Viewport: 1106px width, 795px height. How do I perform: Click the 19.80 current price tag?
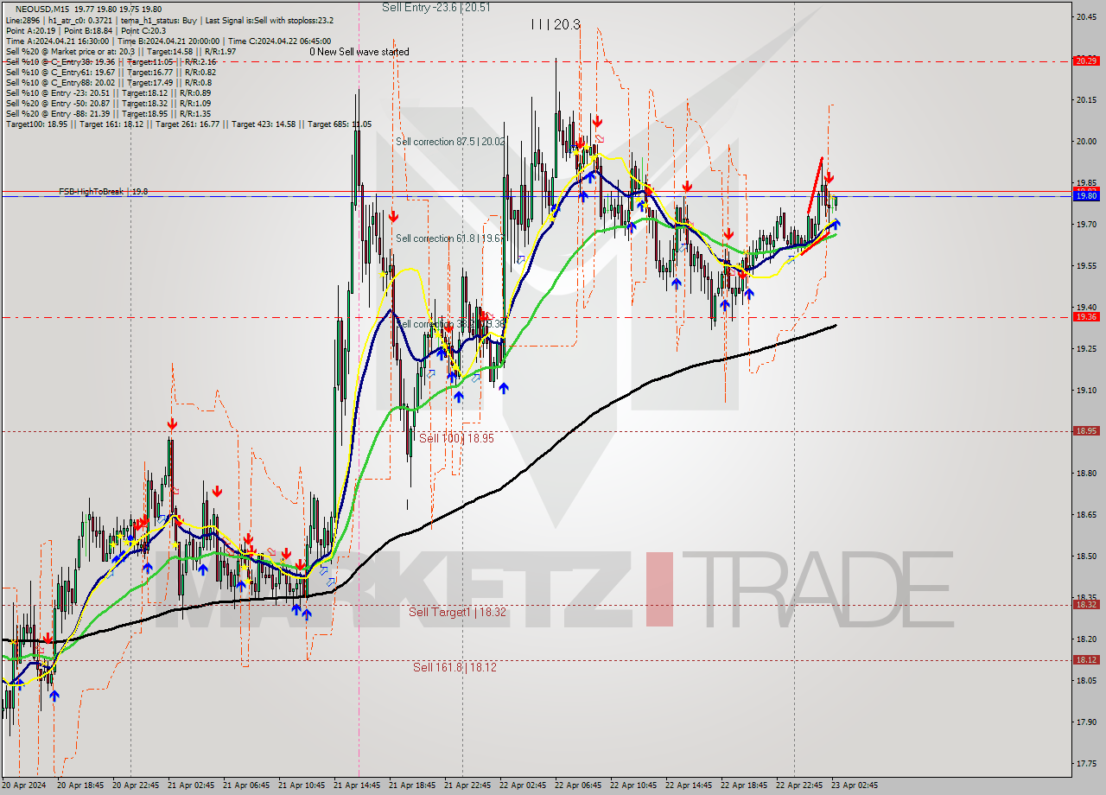(x=1085, y=196)
